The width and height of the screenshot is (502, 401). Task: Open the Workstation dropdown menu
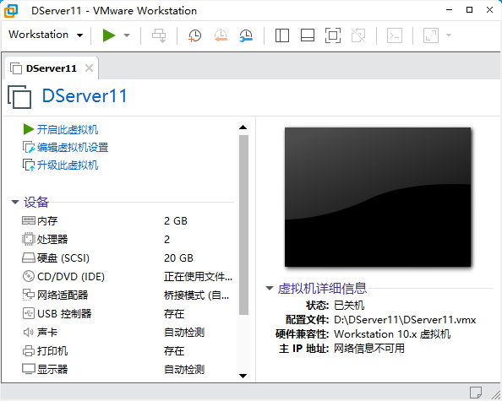click(46, 35)
